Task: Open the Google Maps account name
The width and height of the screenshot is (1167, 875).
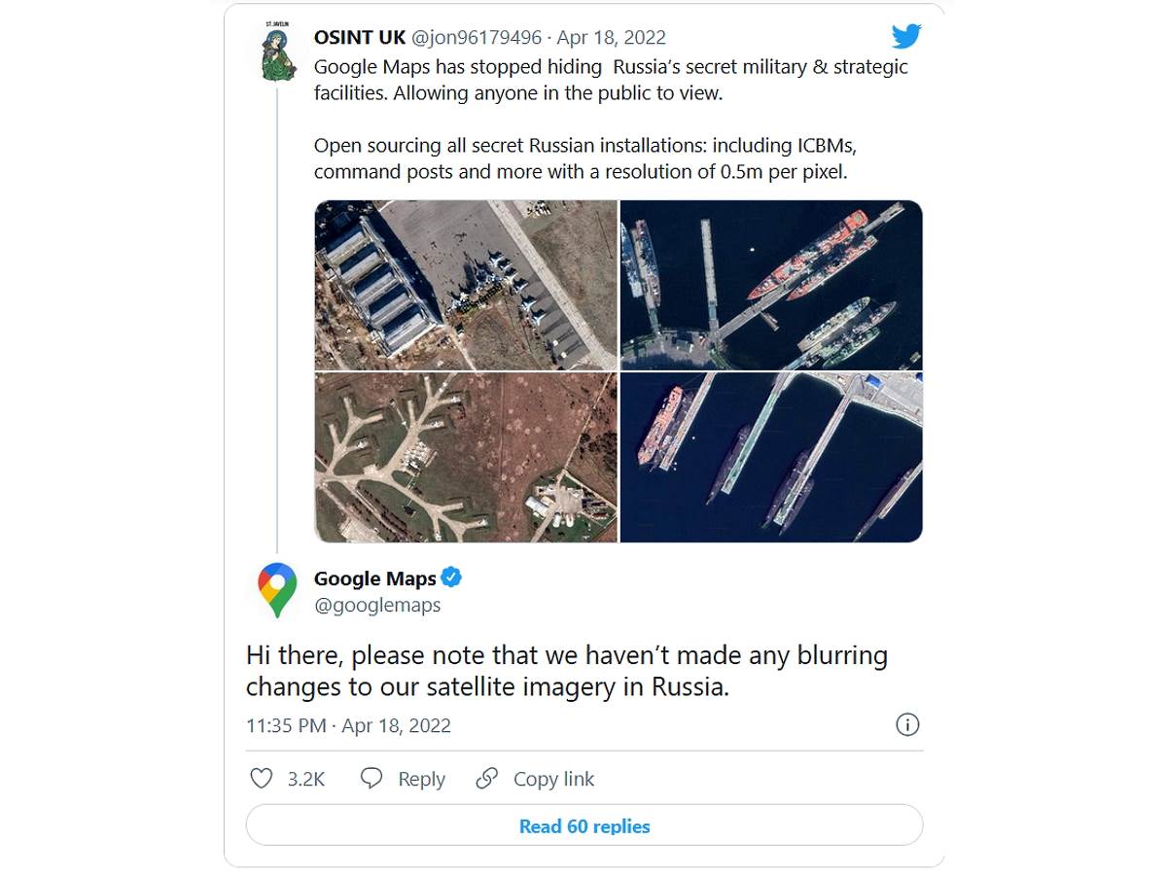Action: [374, 578]
